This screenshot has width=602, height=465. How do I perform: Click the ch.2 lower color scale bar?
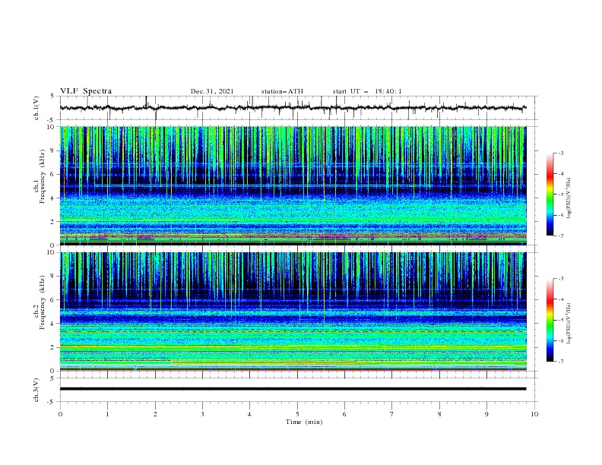click(x=550, y=320)
